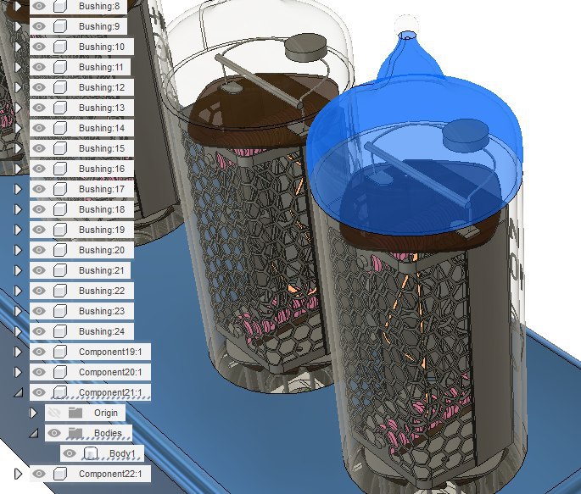Expand Component20:1 in browser tree

tap(18, 372)
